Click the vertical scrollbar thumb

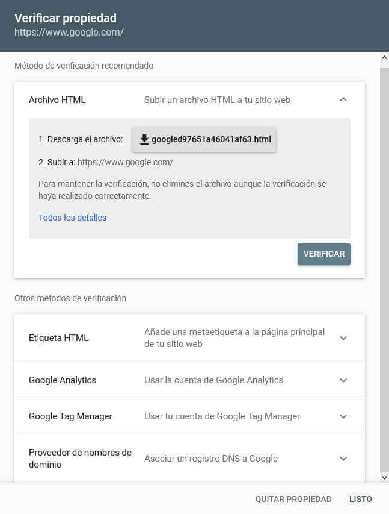384,270
